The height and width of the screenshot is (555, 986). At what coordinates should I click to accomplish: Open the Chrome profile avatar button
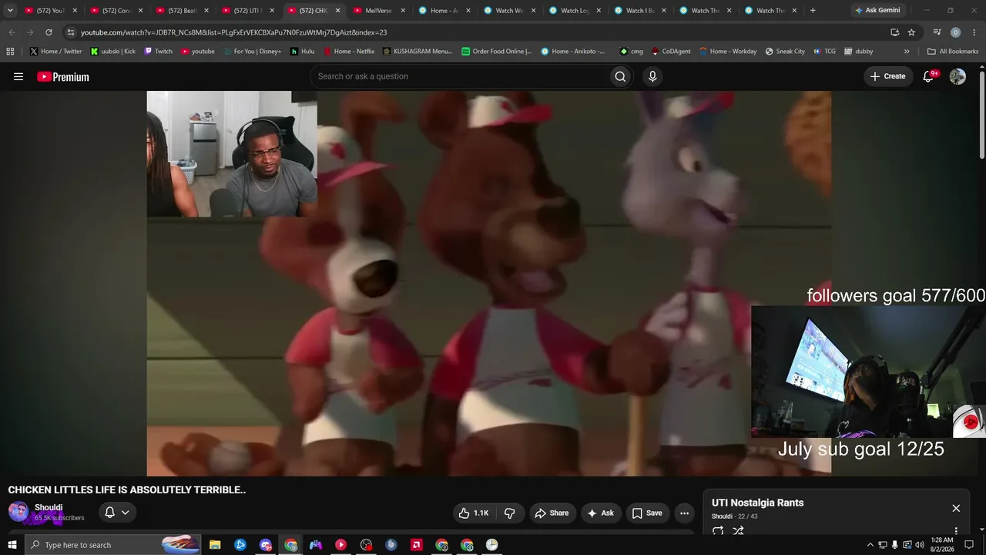point(955,32)
